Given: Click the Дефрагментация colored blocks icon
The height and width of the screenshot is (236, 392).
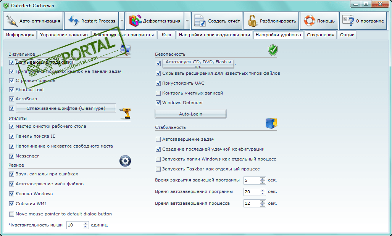Looking at the screenshot, I should [135, 21].
